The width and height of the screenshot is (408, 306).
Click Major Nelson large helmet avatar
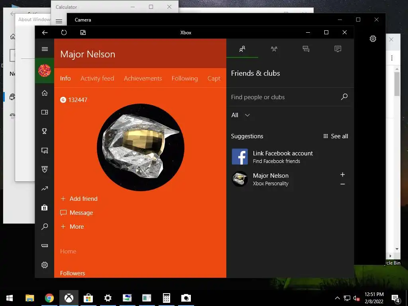[x=141, y=147]
